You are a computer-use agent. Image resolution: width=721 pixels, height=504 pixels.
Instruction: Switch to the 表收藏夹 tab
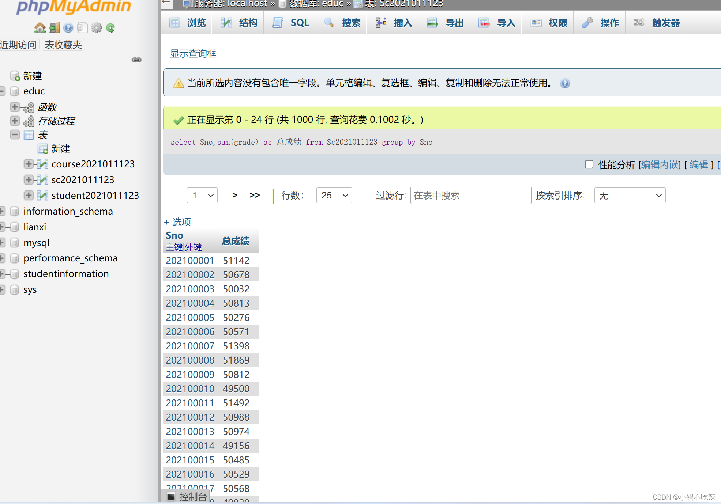pos(63,44)
